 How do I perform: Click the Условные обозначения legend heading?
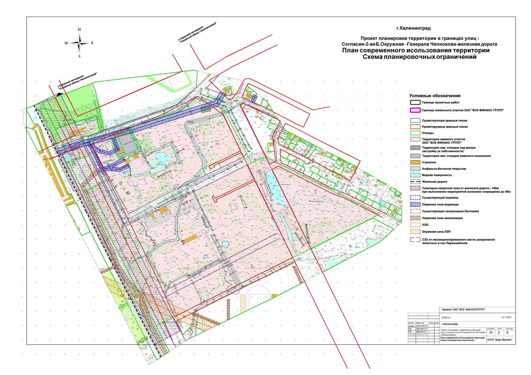click(435, 96)
